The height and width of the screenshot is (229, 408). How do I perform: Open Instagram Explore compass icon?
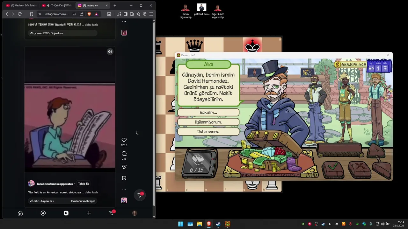[43, 213]
